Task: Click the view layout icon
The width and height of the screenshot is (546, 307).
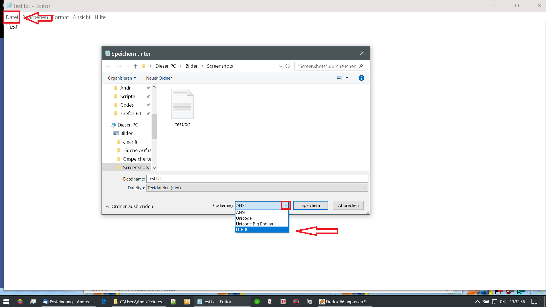Action: click(339, 78)
